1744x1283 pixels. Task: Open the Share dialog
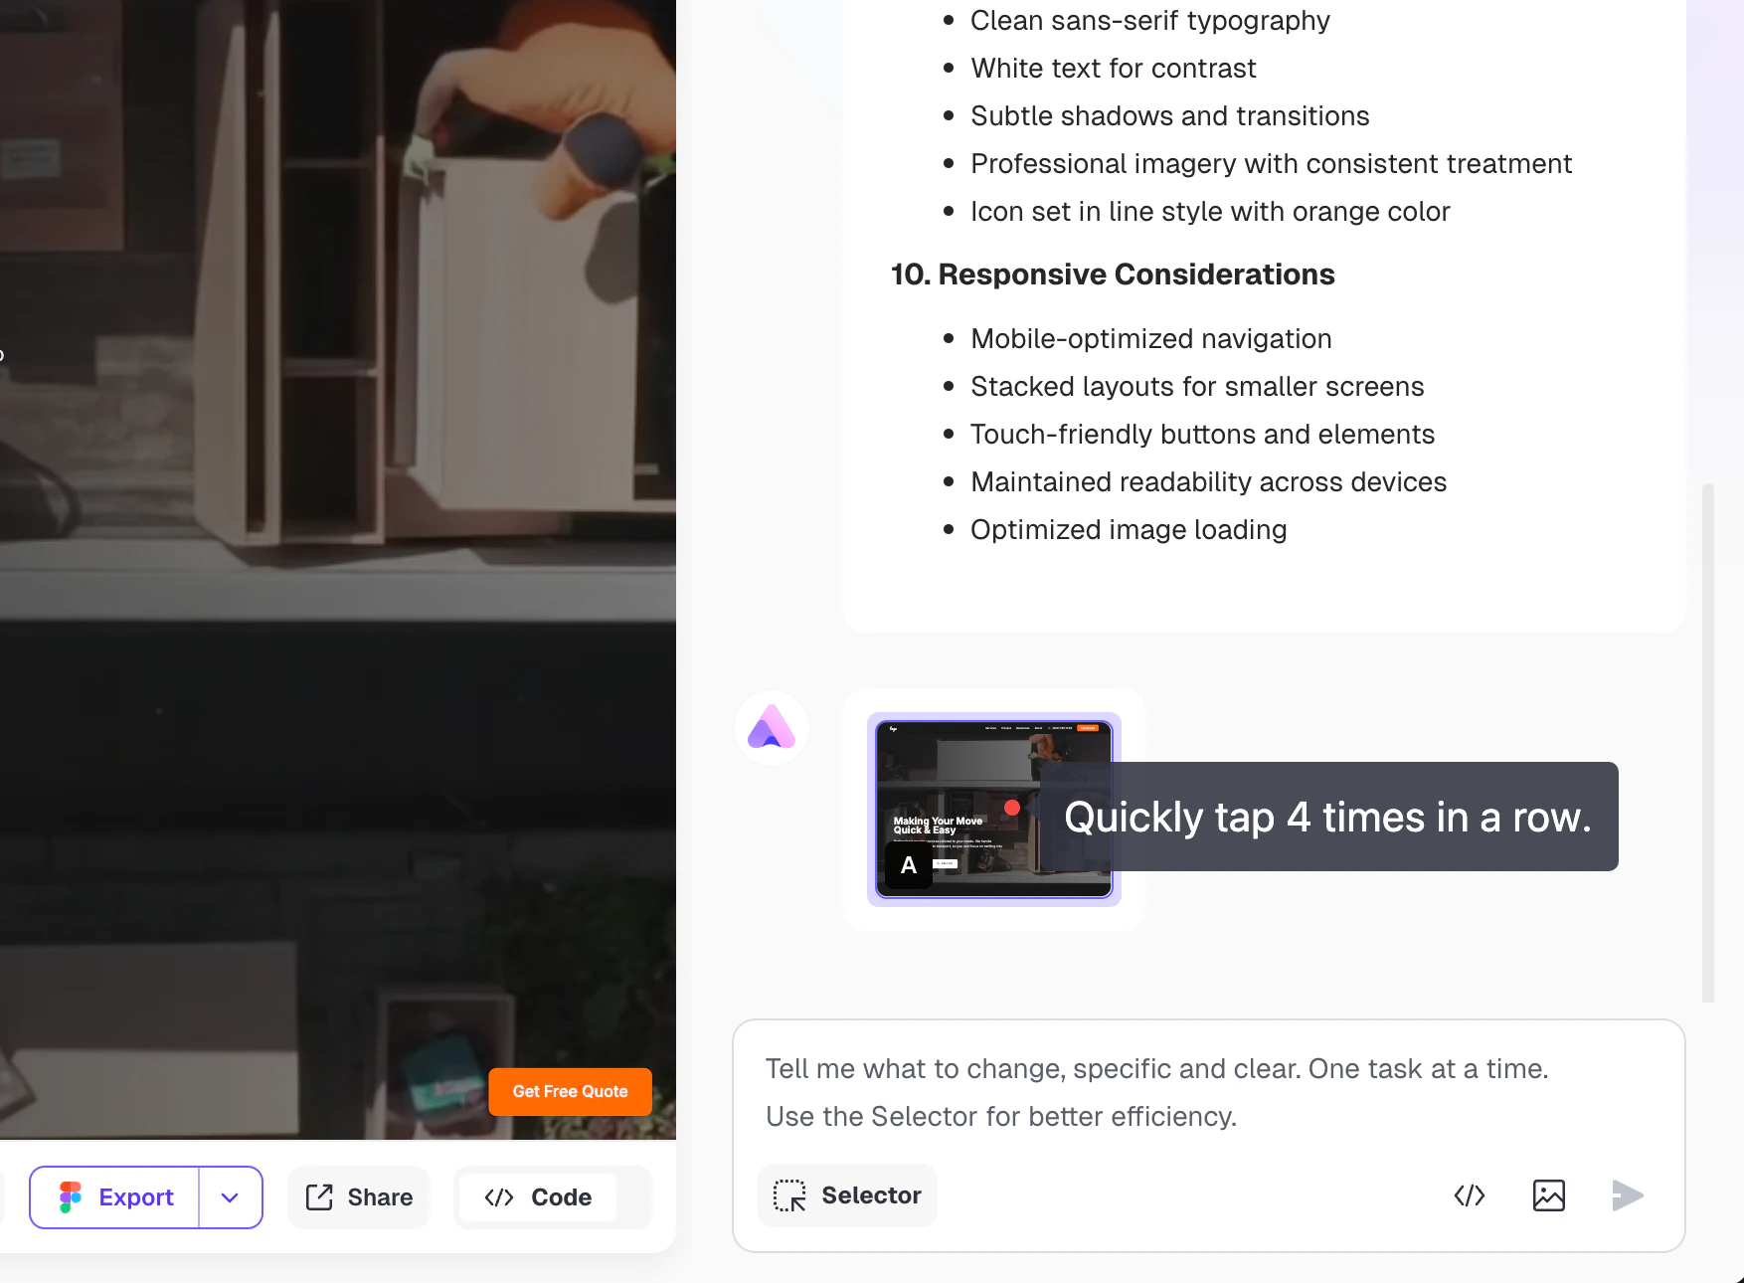pyautogui.click(x=359, y=1197)
